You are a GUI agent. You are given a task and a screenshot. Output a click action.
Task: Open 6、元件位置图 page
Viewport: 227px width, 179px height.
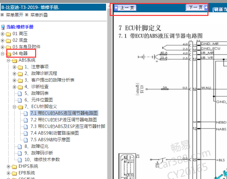pos(39,100)
